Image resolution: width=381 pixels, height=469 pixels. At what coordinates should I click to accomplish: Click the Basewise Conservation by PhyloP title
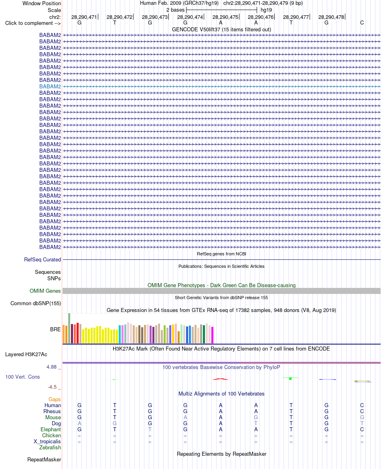pos(221,367)
